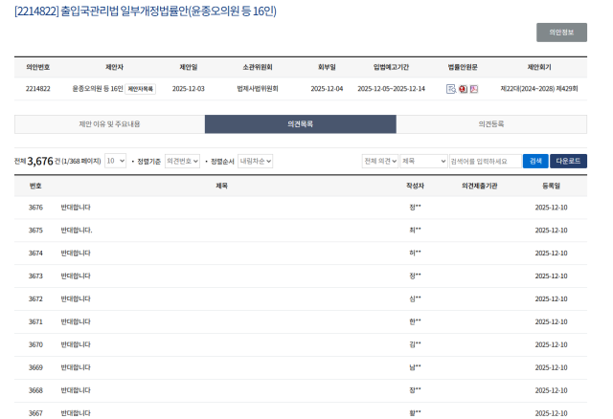Click author 정** in row 3676

pos(415,207)
